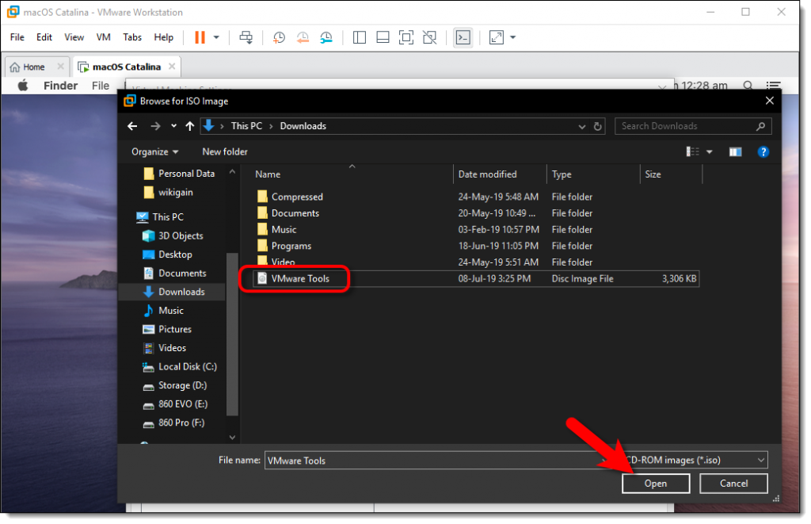Enter full screen mode from the toolbar
811x524 pixels.
(x=497, y=36)
